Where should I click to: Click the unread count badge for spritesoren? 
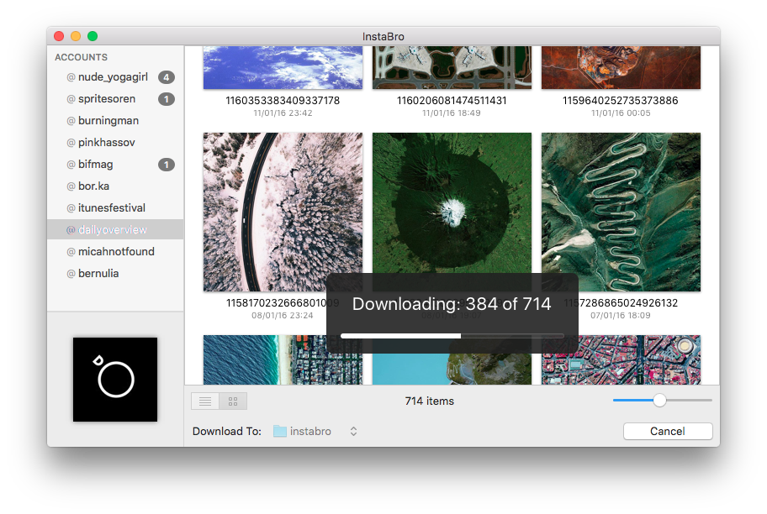pyautogui.click(x=167, y=98)
